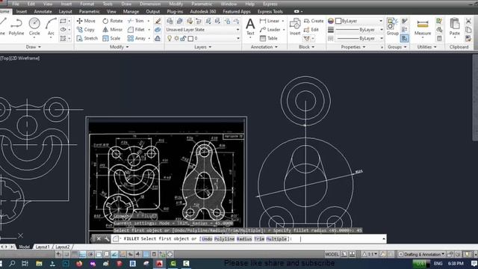
Task: Switch to Layout1 tab
Action: click(x=43, y=247)
